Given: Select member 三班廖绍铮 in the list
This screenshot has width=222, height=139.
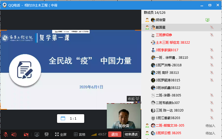Looking at the screenshot, I should (x=164, y=35).
